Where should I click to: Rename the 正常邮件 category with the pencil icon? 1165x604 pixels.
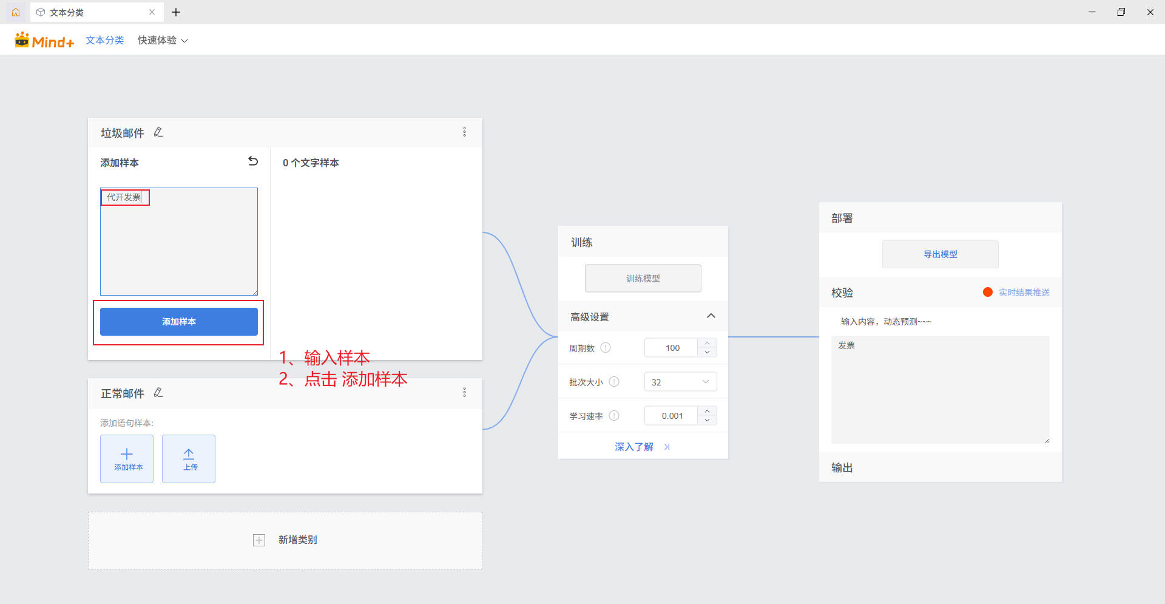point(158,393)
